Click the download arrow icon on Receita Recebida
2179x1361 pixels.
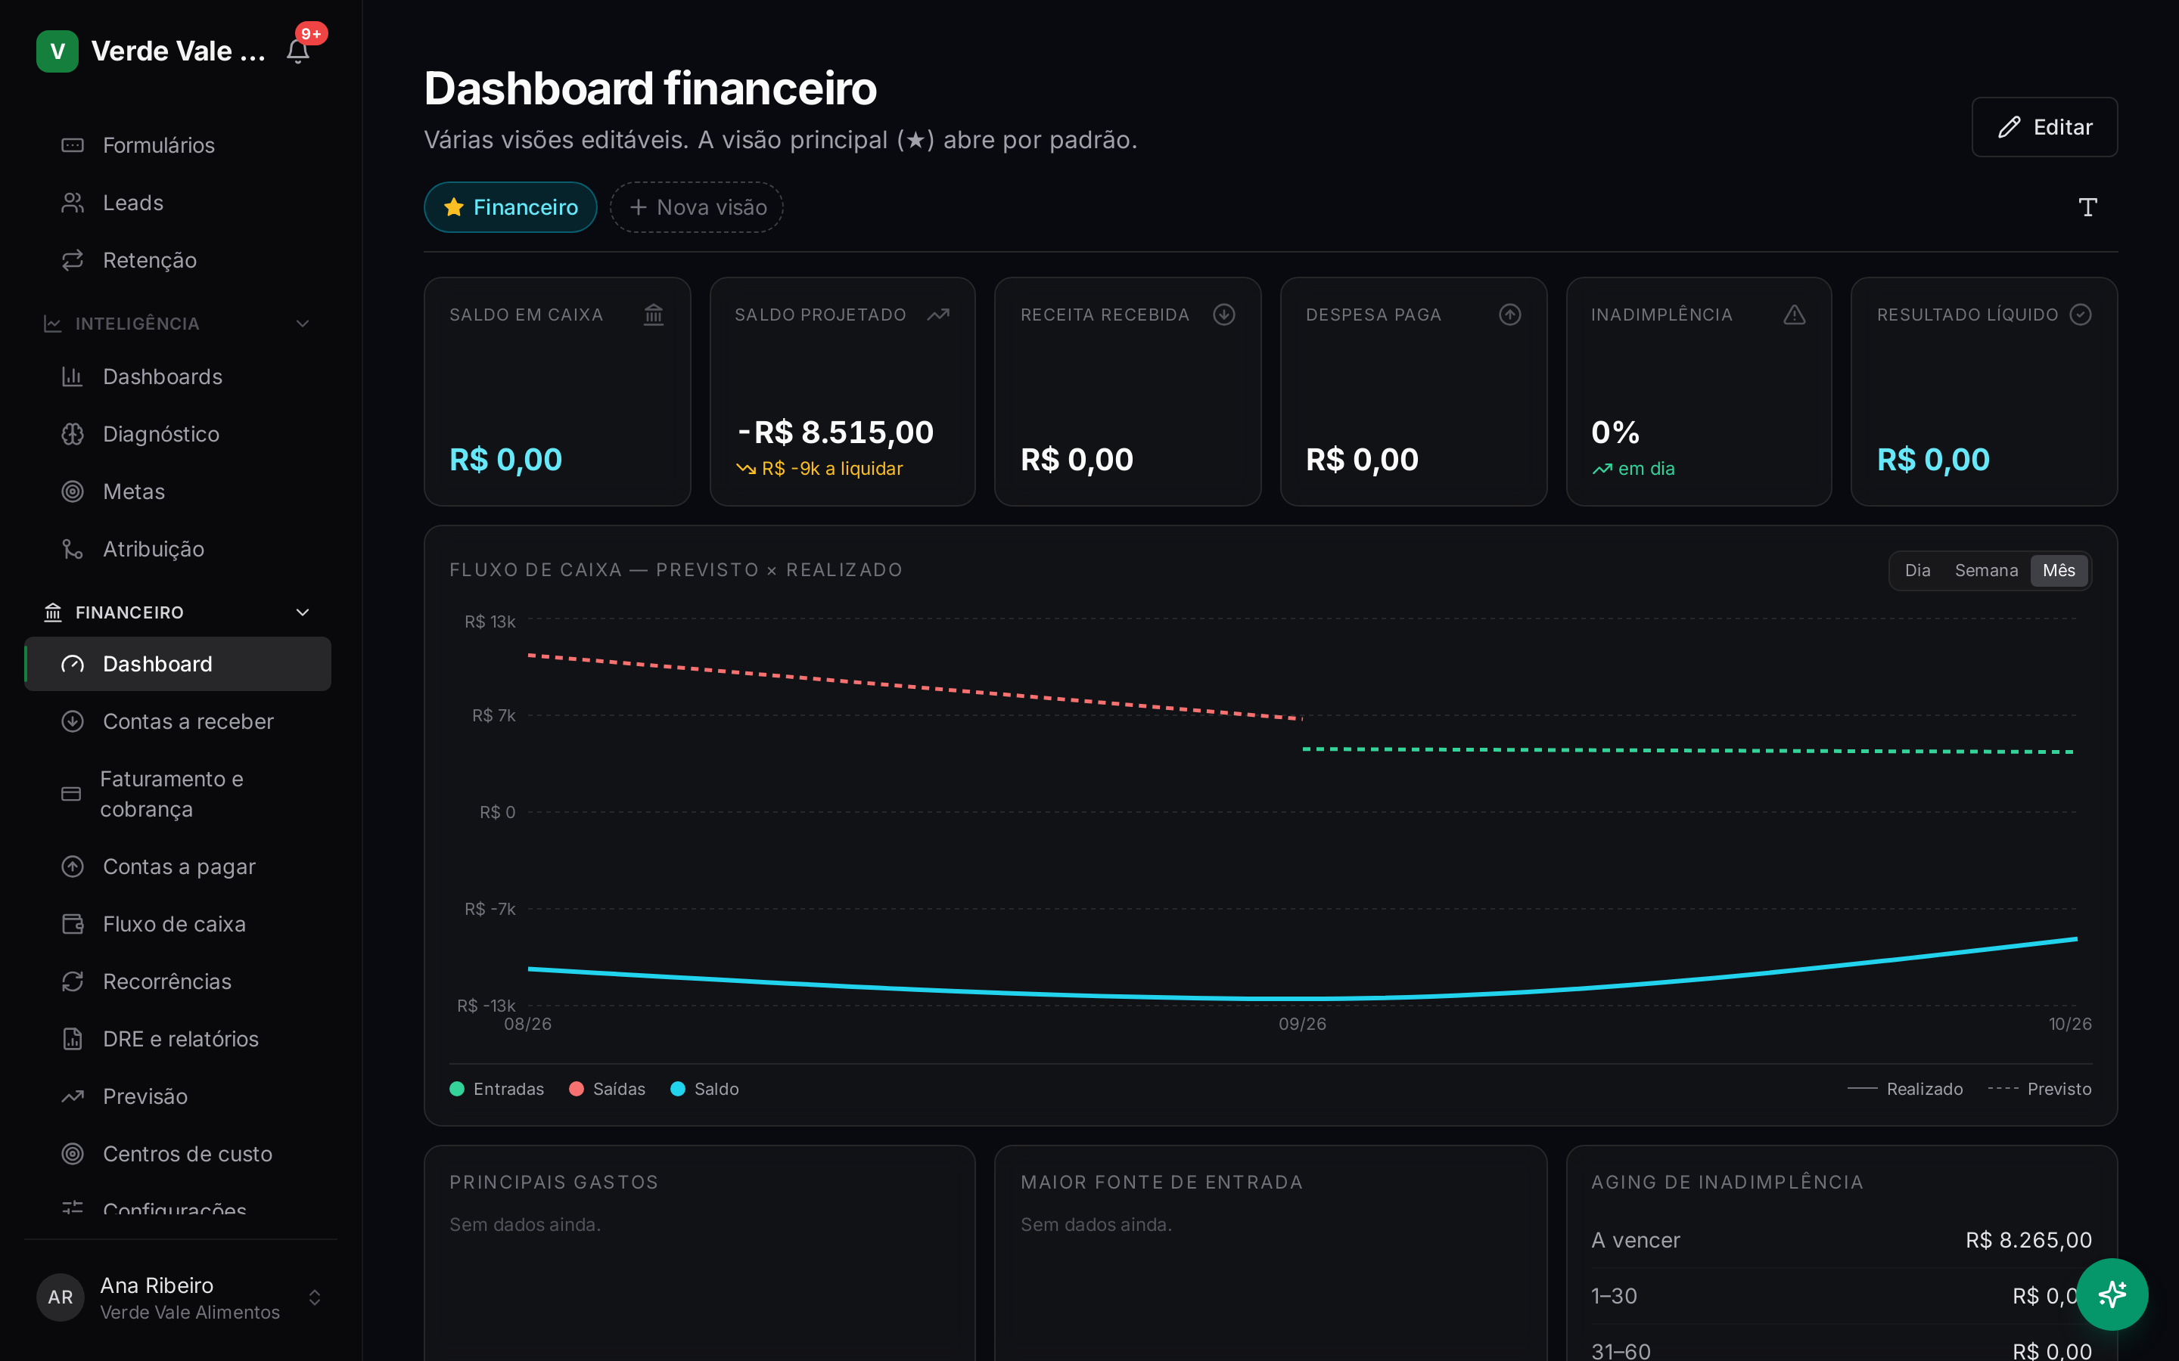coord(1223,314)
